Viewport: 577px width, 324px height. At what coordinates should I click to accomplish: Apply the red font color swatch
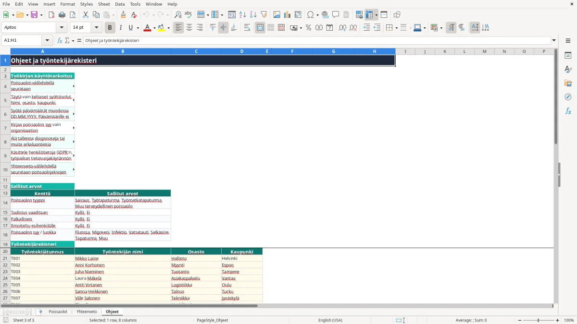[x=147, y=28]
